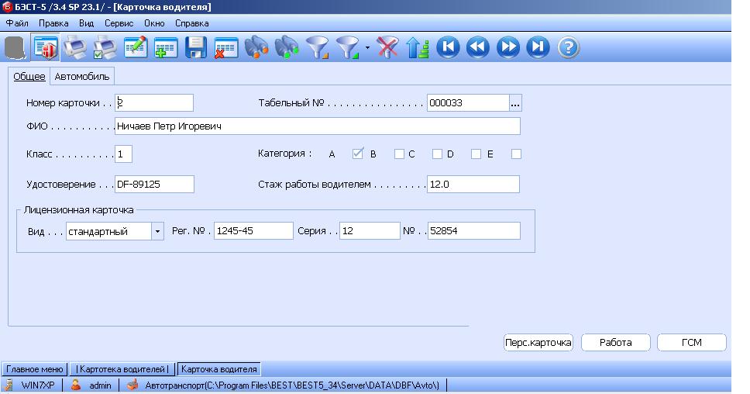The image size is (750, 394).
Task: Click the printer icon in the toolbar
Action: tap(76, 48)
